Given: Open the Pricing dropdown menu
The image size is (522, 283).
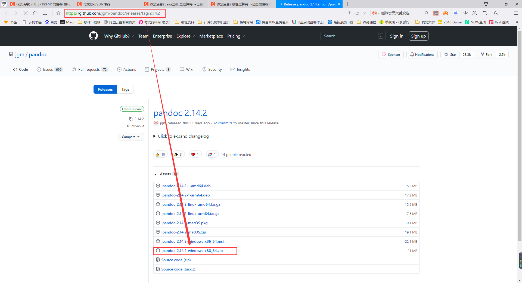Looking at the screenshot, I should 236,36.
